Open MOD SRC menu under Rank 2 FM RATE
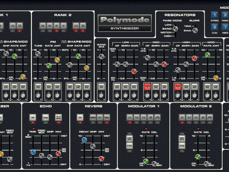229x172 pixels. 49,87
